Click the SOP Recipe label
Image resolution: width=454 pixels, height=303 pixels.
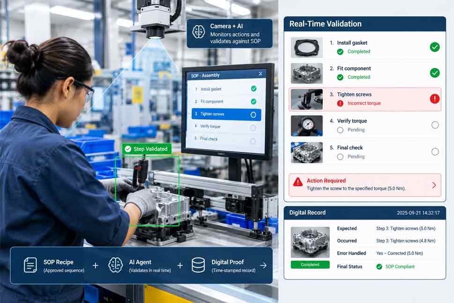pyautogui.click(x=59, y=262)
